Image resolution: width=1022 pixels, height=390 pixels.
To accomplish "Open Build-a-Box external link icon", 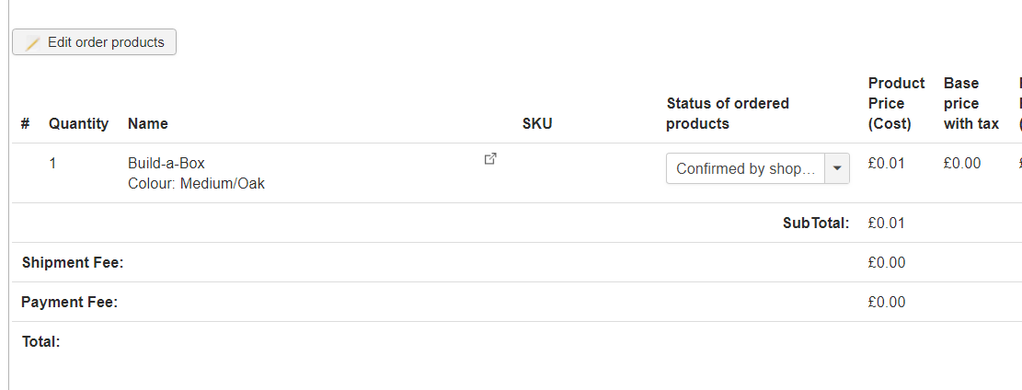I will pyautogui.click(x=491, y=158).
